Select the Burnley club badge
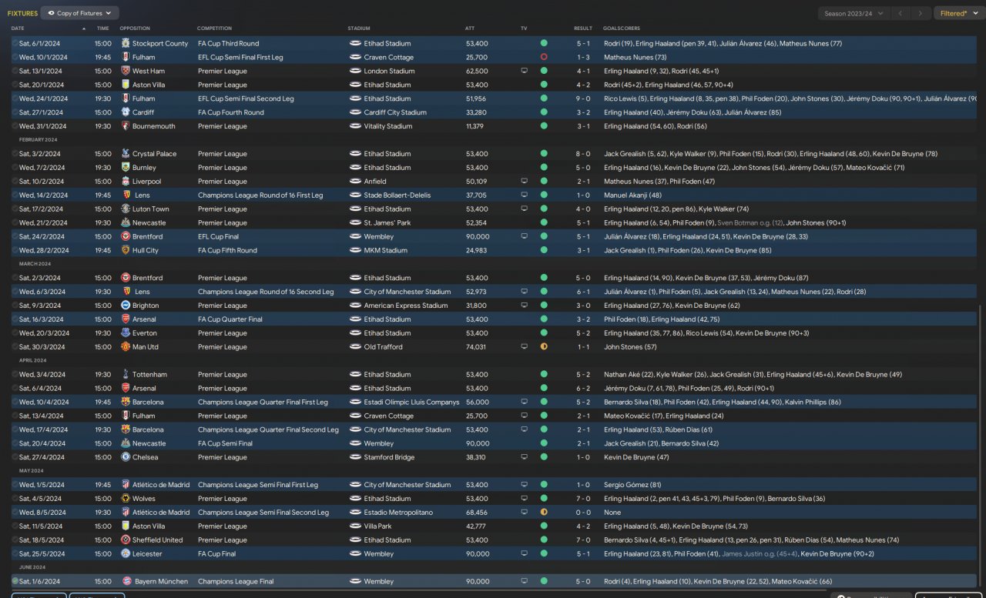 click(126, 168)
